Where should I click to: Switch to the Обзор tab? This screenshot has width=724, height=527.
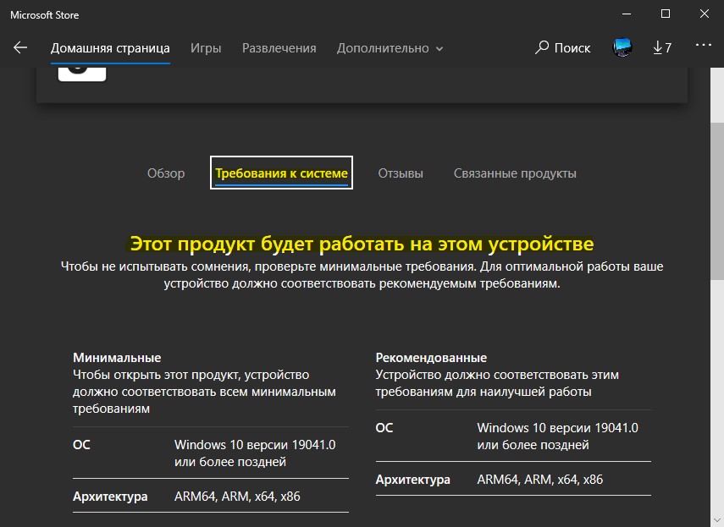pyautogui.click(x=166, y=173)
